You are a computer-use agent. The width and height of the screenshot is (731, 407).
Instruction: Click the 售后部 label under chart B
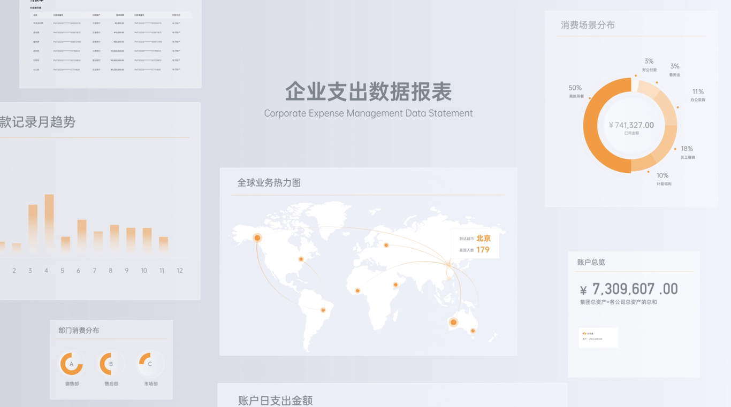tap(111, 383)
